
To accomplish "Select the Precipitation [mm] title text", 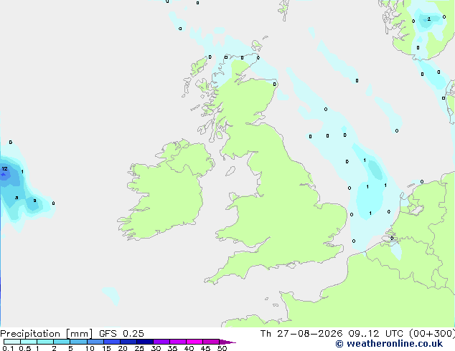I will [47, 334].
